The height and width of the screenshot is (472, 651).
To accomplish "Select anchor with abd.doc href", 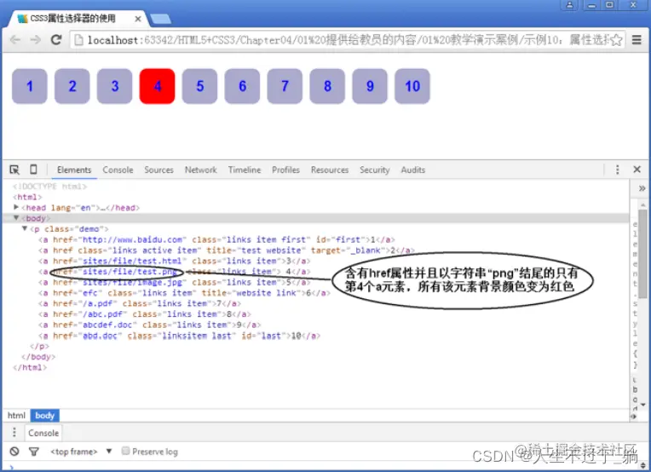I will point(179,336).
